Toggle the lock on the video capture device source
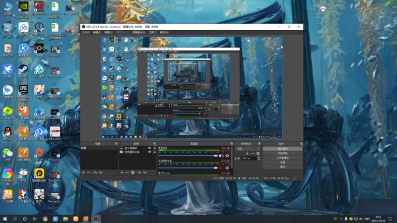This screenshot has width=397, height=223. point(154,152)
